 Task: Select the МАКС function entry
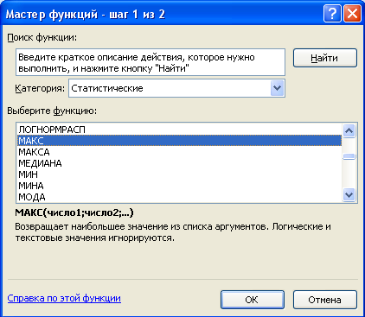coord(179,141)
